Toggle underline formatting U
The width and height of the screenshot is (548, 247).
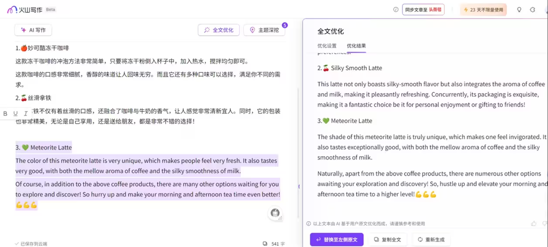[15, 114]
